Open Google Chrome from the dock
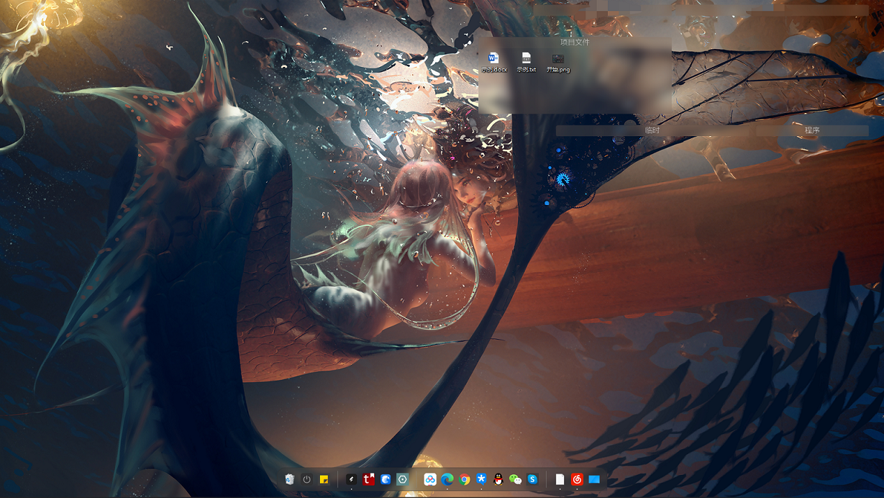Viewport: 884px width, 498px height. 465,479
